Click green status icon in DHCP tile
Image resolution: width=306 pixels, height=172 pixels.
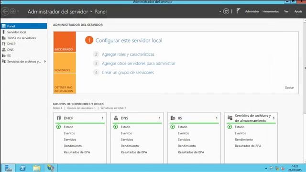click(x=58, y=127)
